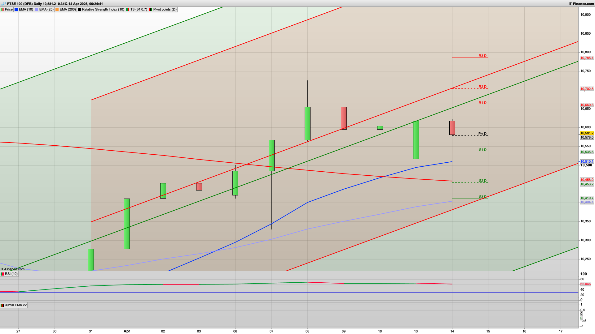Click the 30min EMA v2 panel icon
Viewport: 595px width, 334px height.
pyautogui.click(x=2, y=306)
